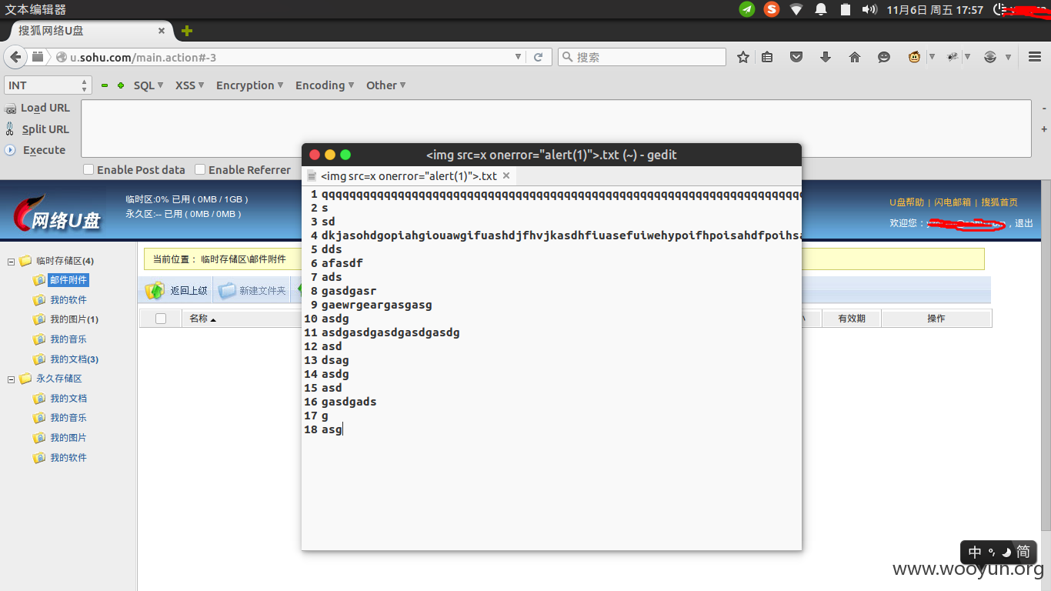
Task: Open the proxy globe extension dropdown arrow
Action: [x=1007, y=57]
